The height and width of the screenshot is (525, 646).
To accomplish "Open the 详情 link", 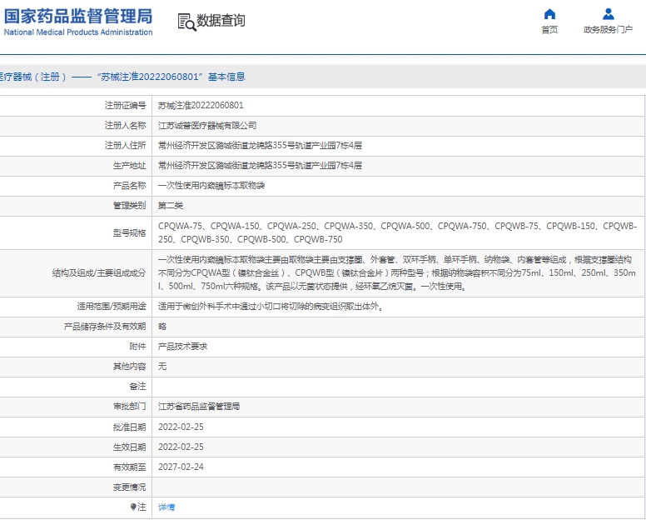I will [166, 507].
